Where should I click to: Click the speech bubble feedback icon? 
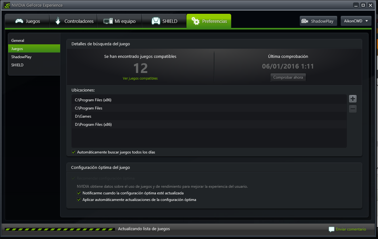pos(331,229)
